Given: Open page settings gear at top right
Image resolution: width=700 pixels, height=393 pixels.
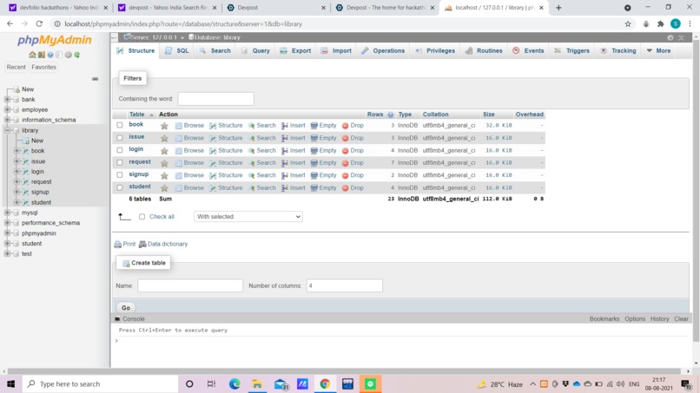Looking at the screenshot, I should tap(670, 38).
